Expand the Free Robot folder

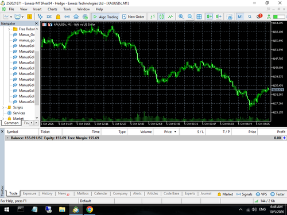click(9, 29)
